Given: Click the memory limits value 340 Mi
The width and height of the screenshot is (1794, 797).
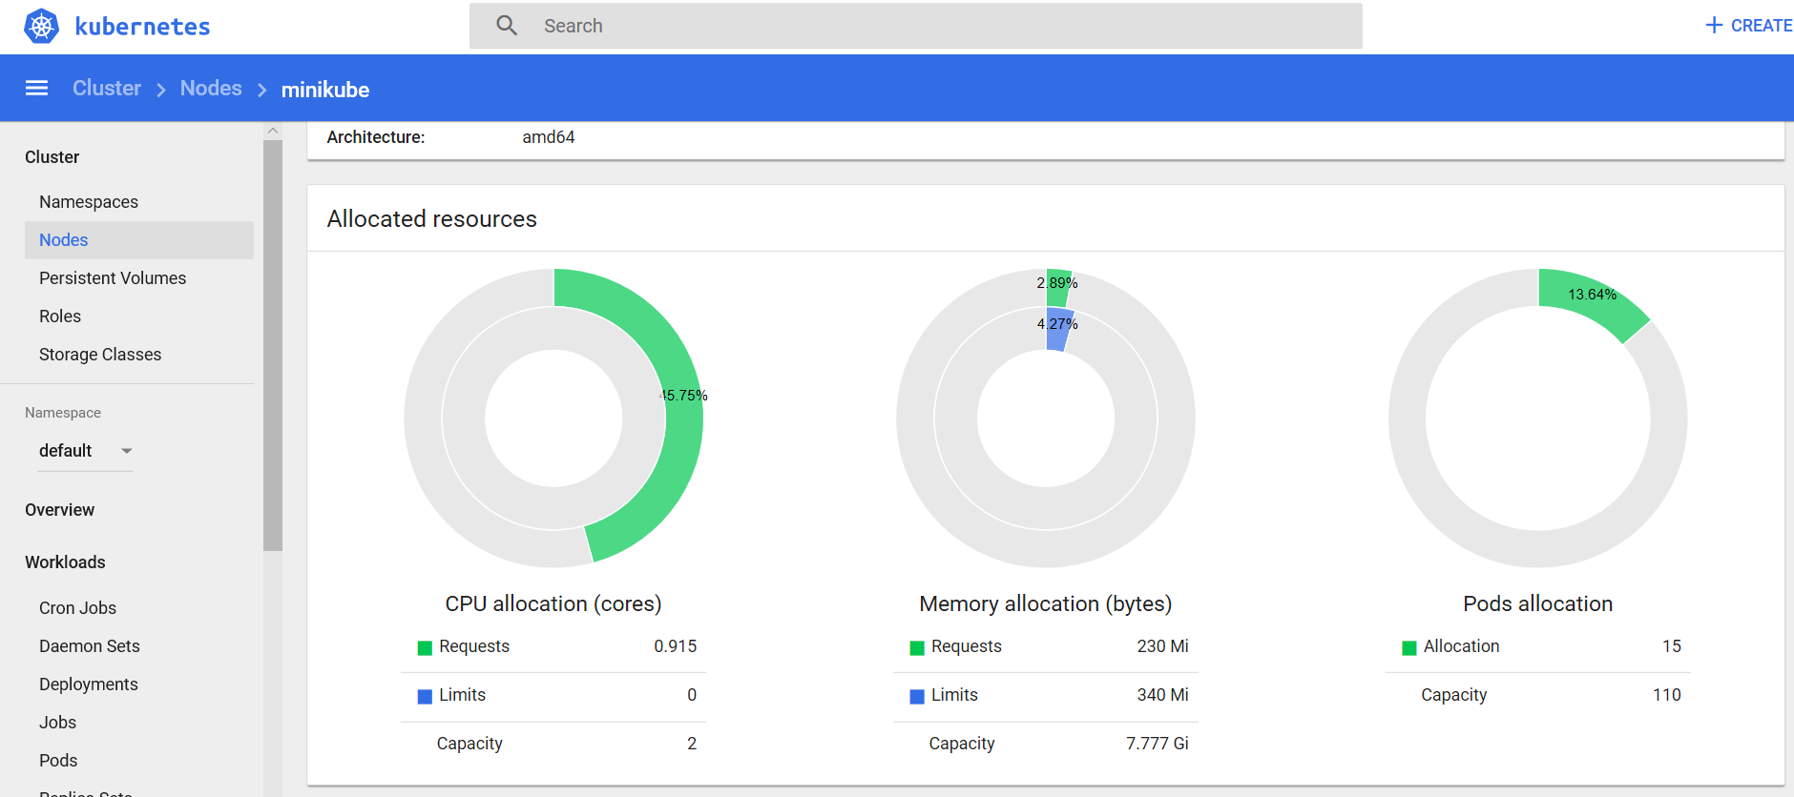Looking at the screenshot, I should 1162,695.
